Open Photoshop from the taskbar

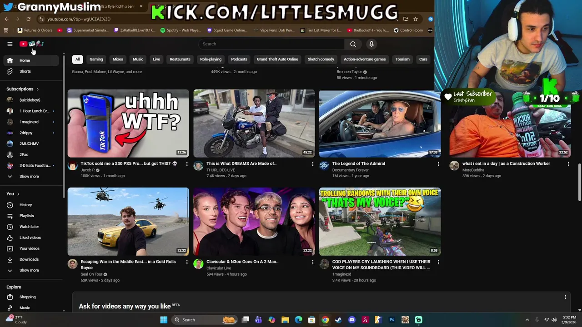point(391,320)
